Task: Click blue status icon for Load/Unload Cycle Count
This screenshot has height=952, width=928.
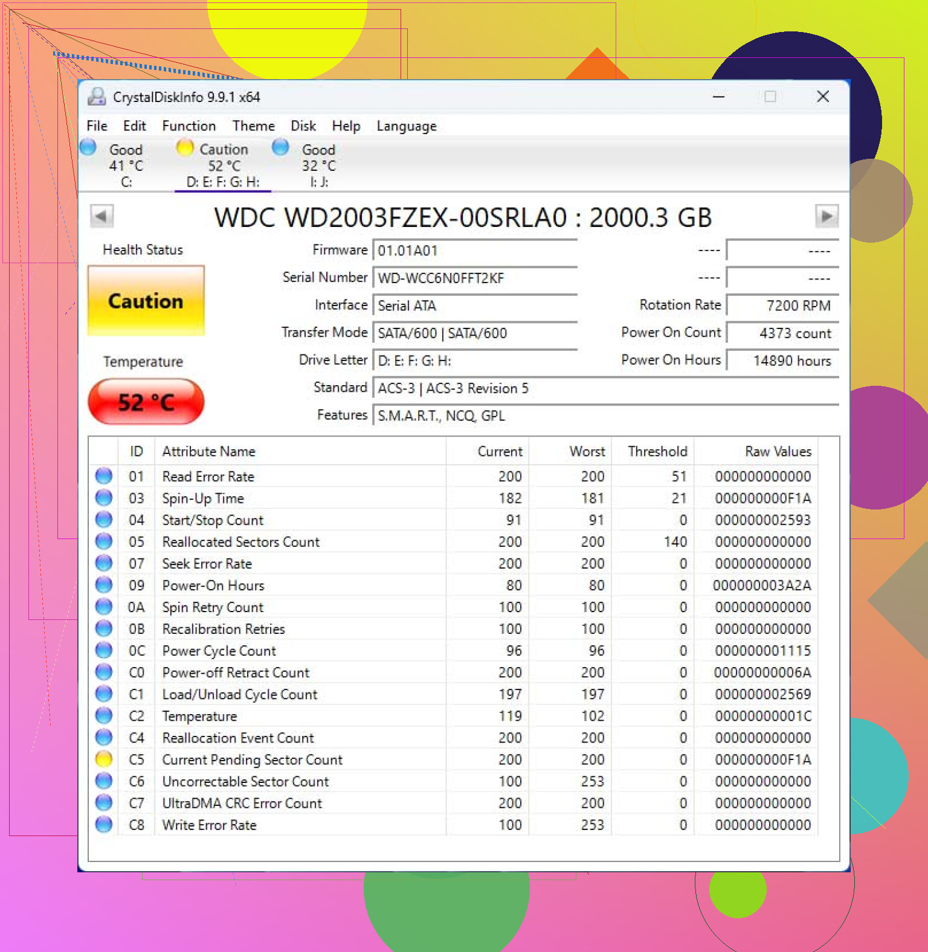Action: [104, 694]
